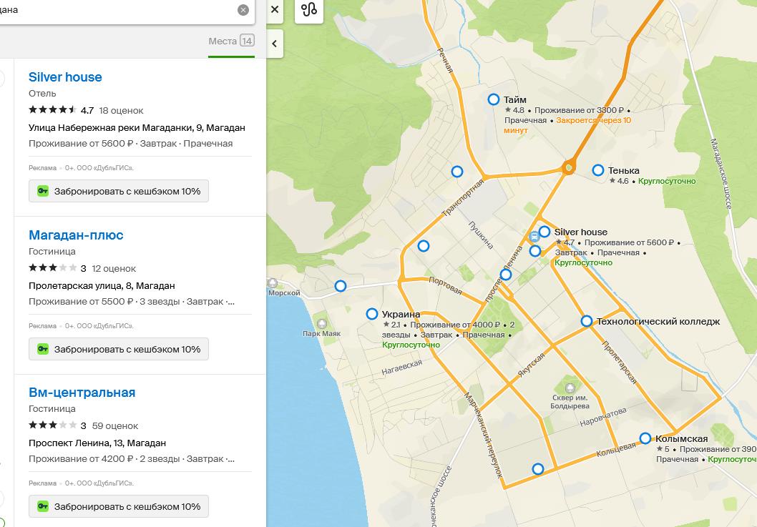
Task: Select the Колымская hotel marker on map
Action: [645, 438]
